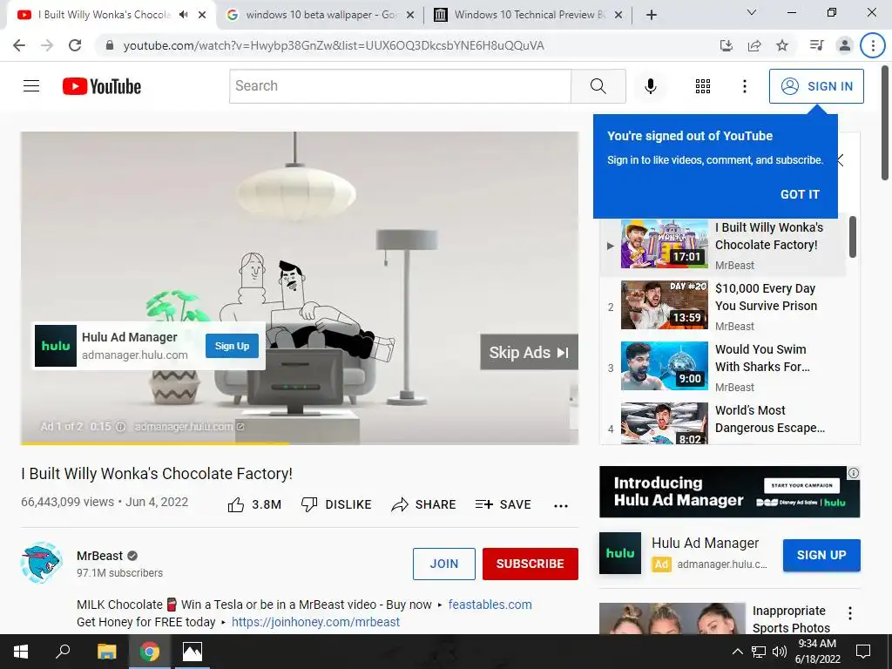Share this page via the address bar icon
Viewport: 892px width, 669px height.
[754, 45]
